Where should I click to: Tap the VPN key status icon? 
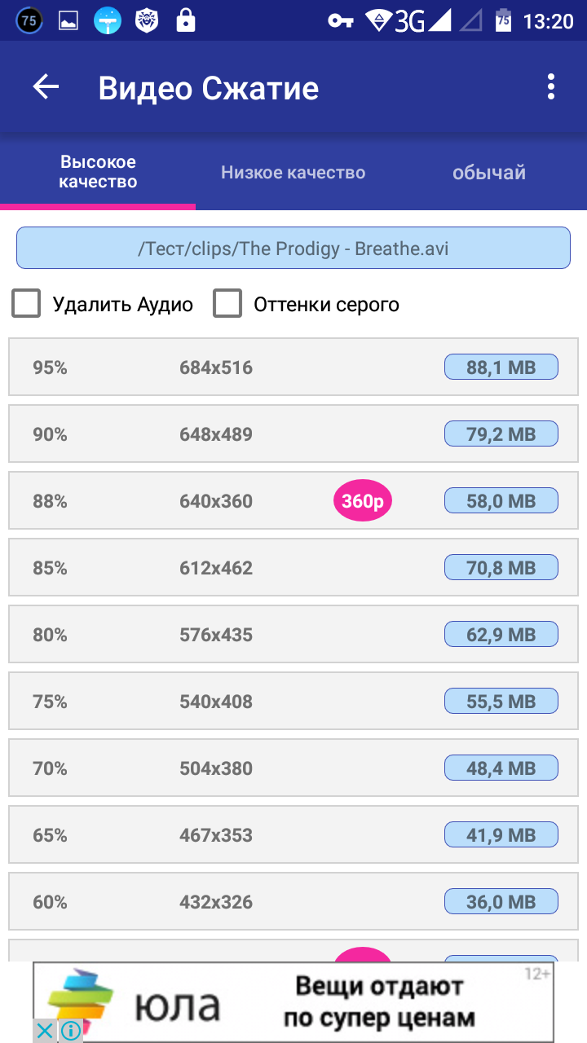point(340,21)
